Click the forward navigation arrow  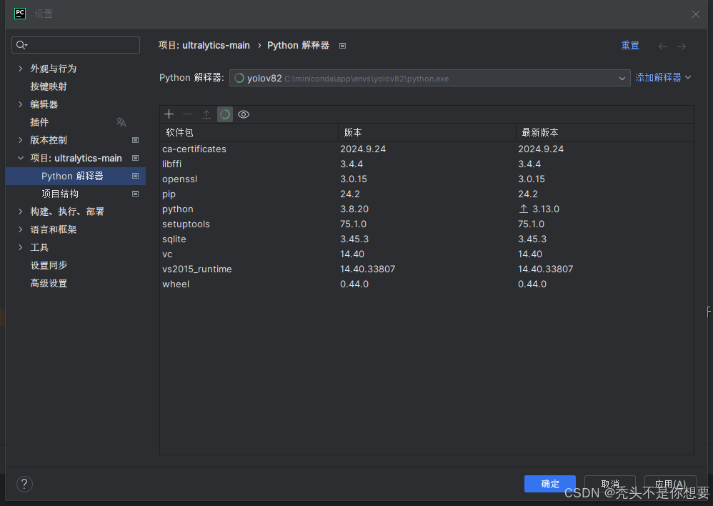[x=681, y=46]
